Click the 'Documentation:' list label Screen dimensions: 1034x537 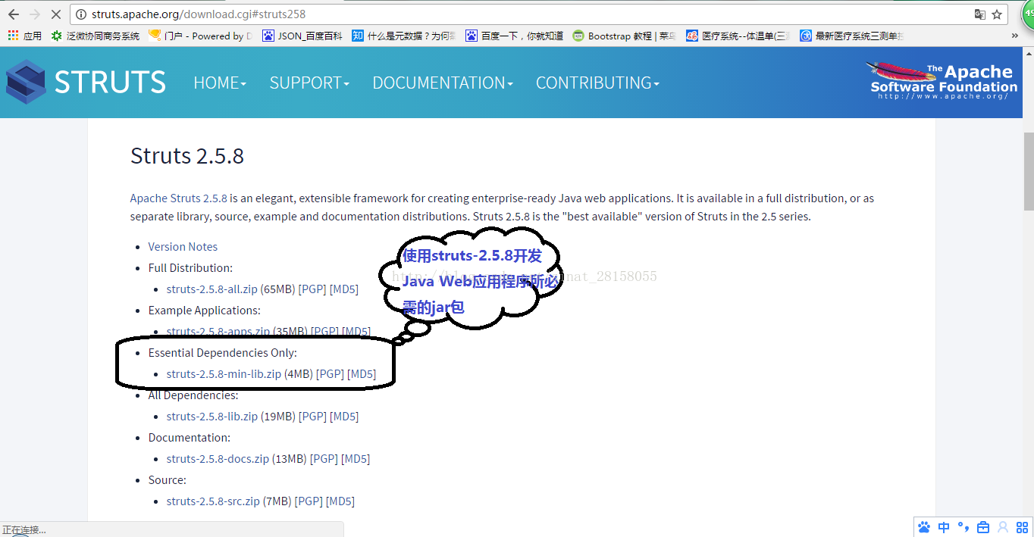(190, 438)
